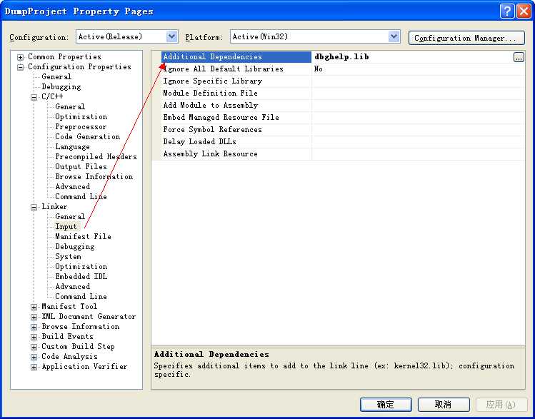Select Ignore All Default Libraries property
This screenshot has width=535, height=419.
(x=236, y=69)
